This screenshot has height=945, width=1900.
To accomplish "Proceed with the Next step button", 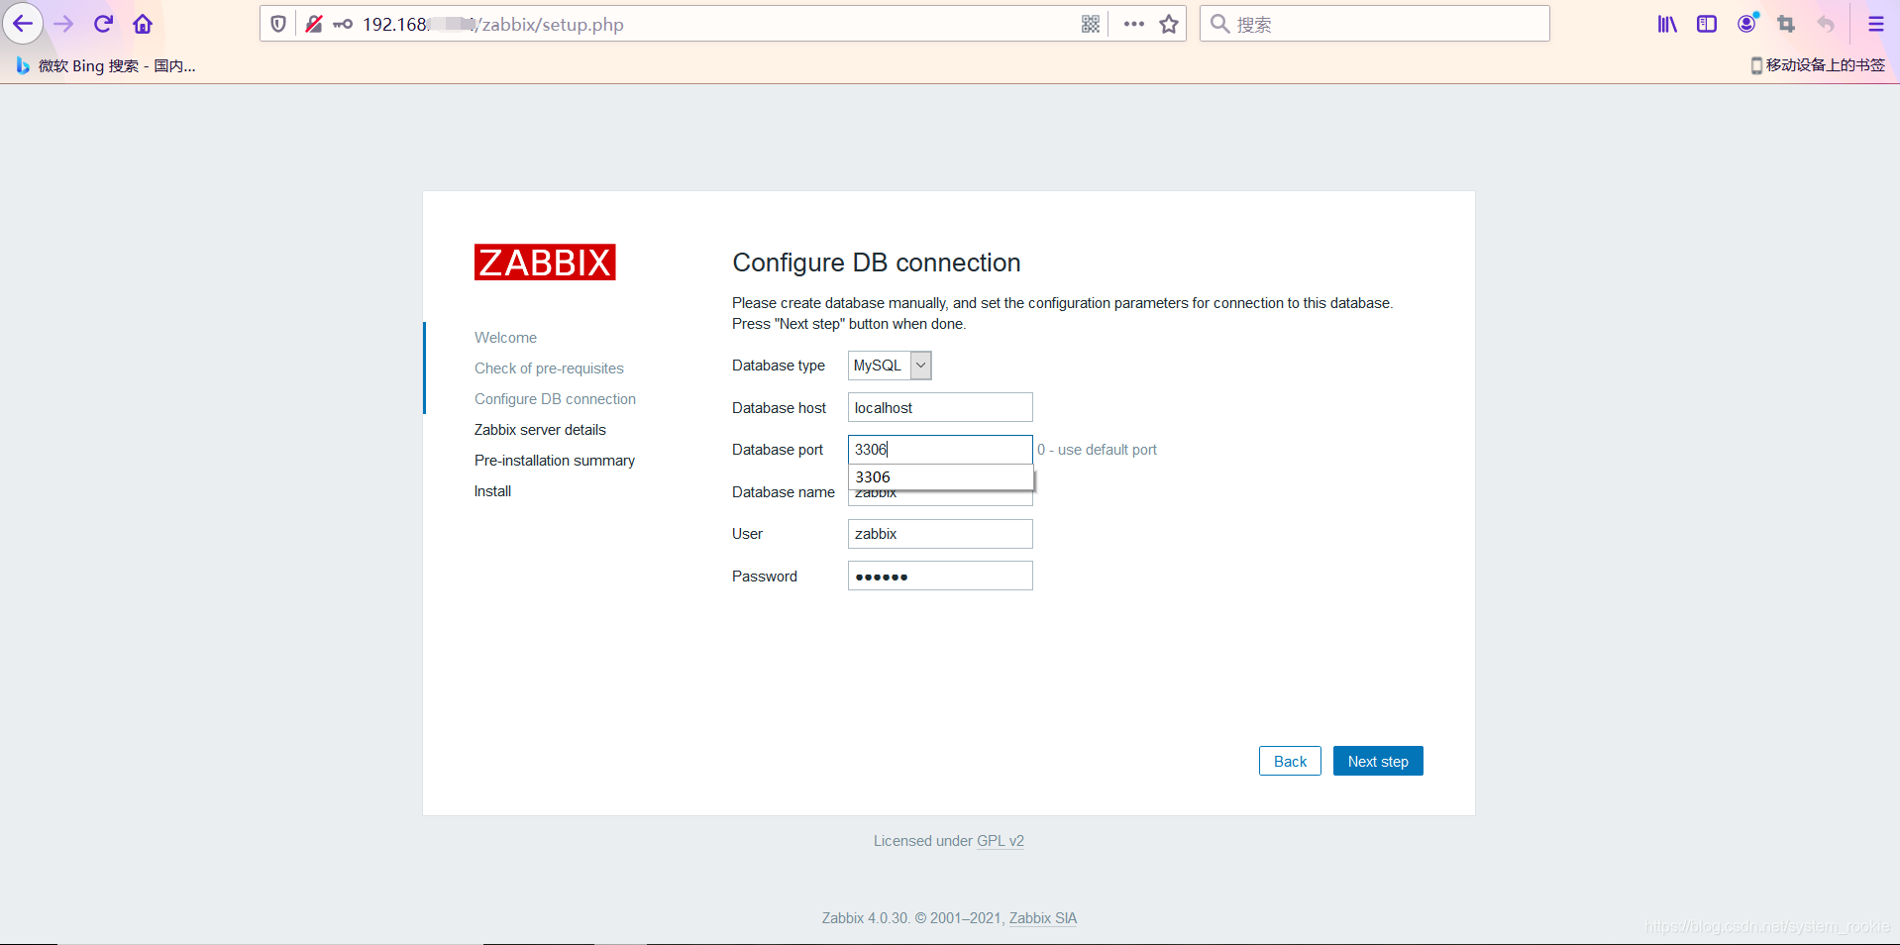I will tap(1378, 761).
